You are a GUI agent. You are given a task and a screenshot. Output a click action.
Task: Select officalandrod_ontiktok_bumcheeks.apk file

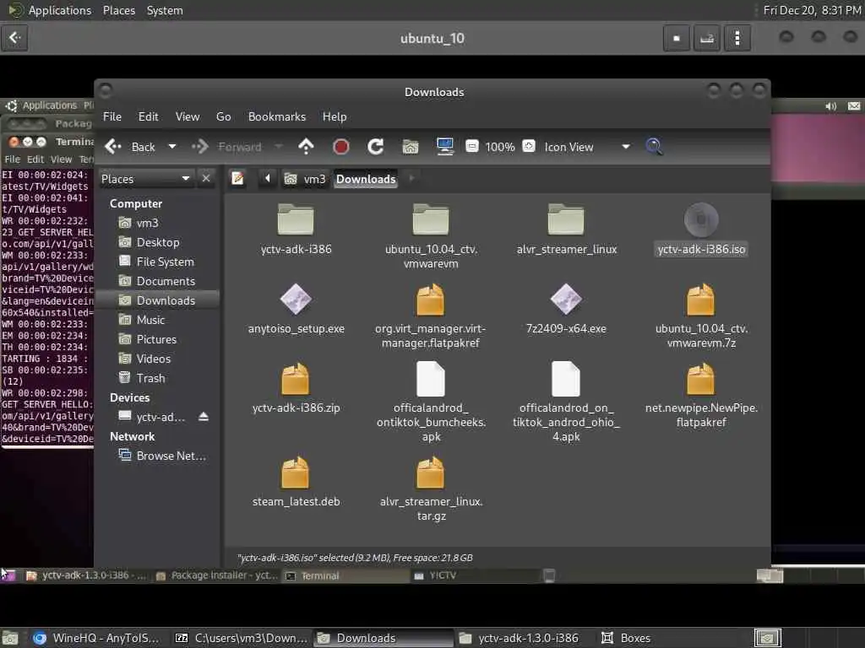tap(431, 379)
